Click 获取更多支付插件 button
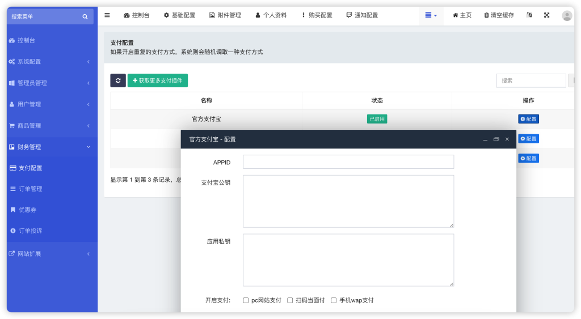 pos(158,80)
